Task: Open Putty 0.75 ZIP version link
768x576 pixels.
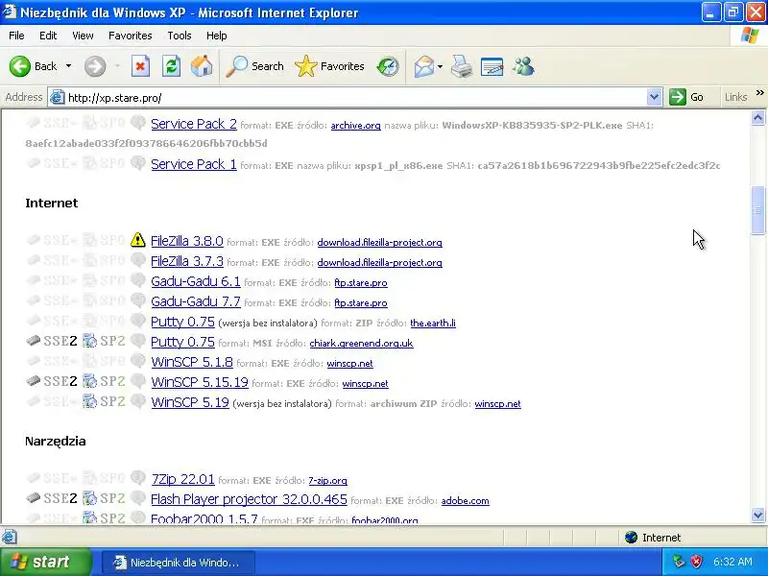Action: click(x=182, y=322)
